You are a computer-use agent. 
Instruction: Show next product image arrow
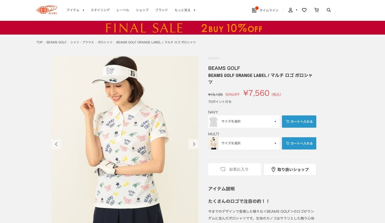[x=194, y=144]
